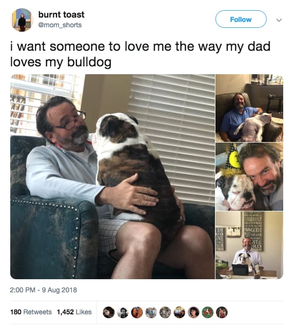Open the sixth liker's avatar
The image size is (291, 329).
click(x=179, y=312)
